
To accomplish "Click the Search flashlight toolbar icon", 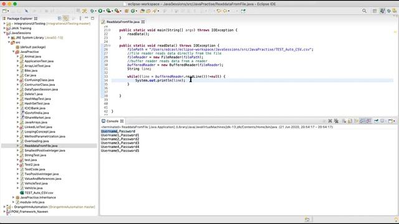I will pyautogui.click(x=155, y=11).
